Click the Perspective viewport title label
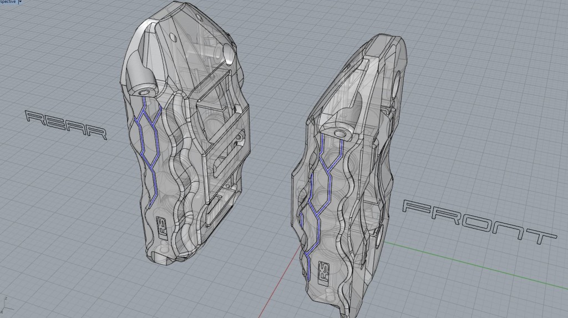 click(x=8, y=2)
